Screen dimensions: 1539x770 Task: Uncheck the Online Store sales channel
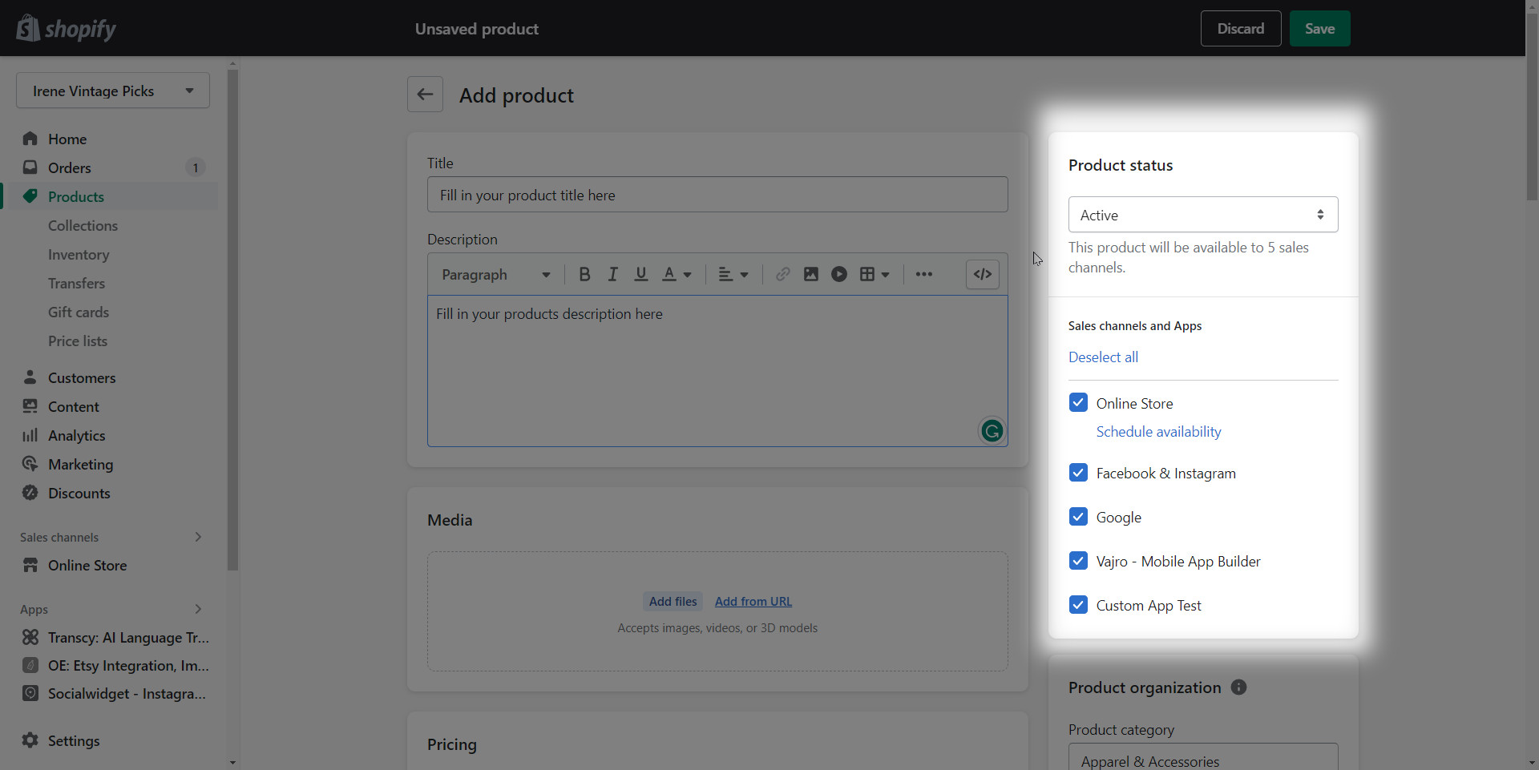(x=1078, y=402)
